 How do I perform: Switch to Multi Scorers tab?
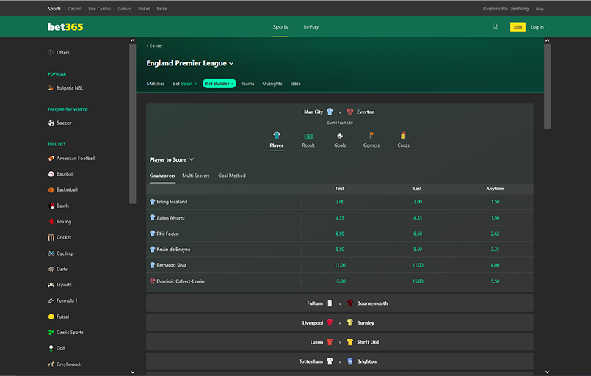tap(195, 176)
